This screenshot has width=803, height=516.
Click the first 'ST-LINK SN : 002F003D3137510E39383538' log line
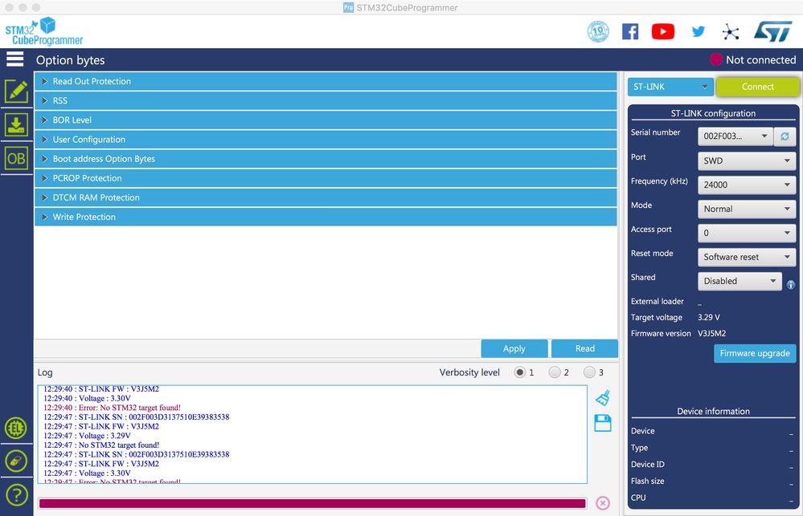pos(136,416)
